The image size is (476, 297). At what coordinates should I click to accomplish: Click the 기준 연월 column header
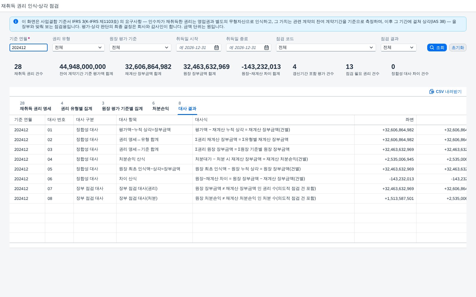[x=27, y=120]
